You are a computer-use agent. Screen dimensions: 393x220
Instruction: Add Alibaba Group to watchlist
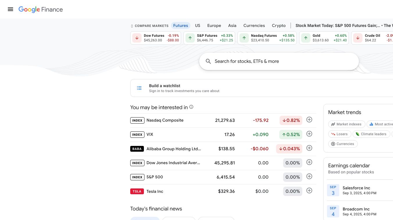coord(309,148)
